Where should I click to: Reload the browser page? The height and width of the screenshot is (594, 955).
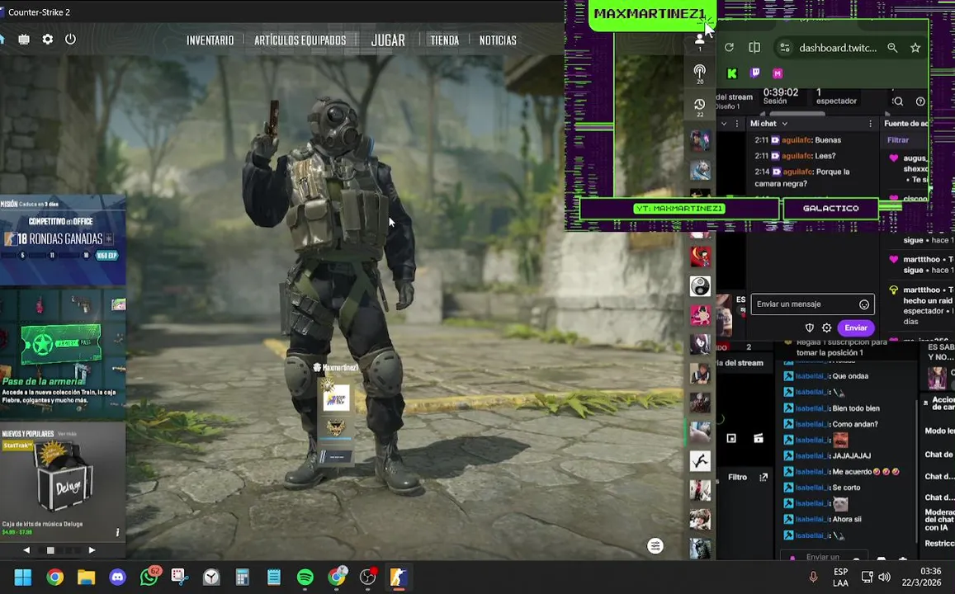coord(729,48)
